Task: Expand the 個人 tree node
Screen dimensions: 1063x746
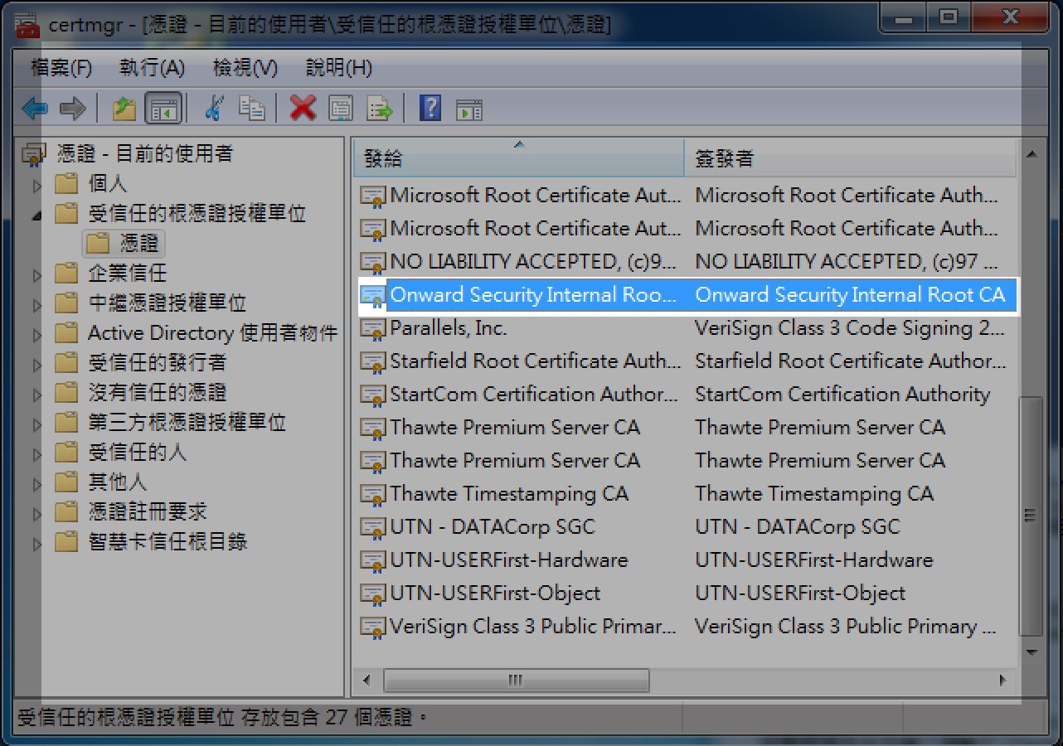Action: tap(37, 186)
